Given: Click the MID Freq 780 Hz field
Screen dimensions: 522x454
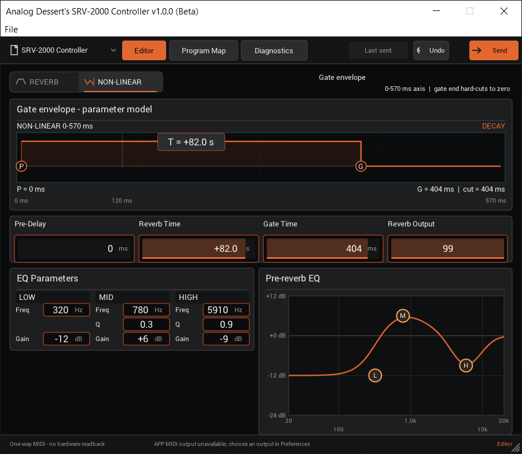Looking at the screenshot, I should 146,310.
